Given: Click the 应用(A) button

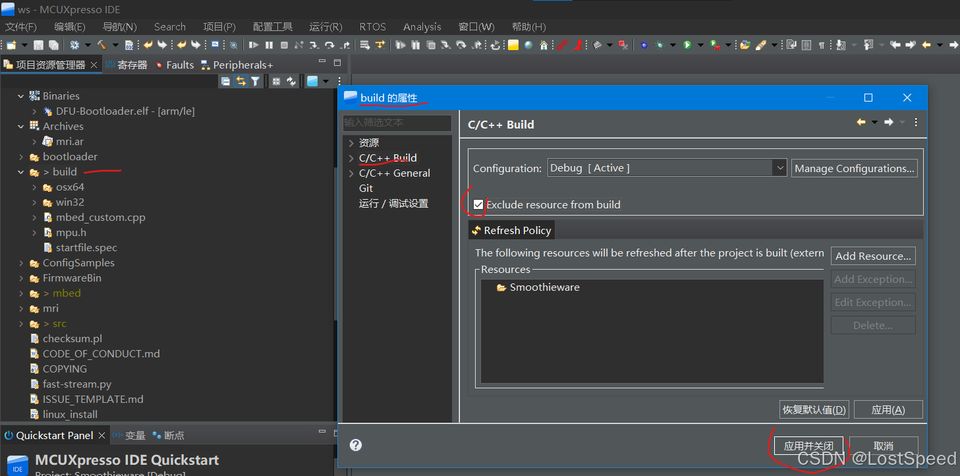Looking at the screenshot, I should (x=888, y=409).
